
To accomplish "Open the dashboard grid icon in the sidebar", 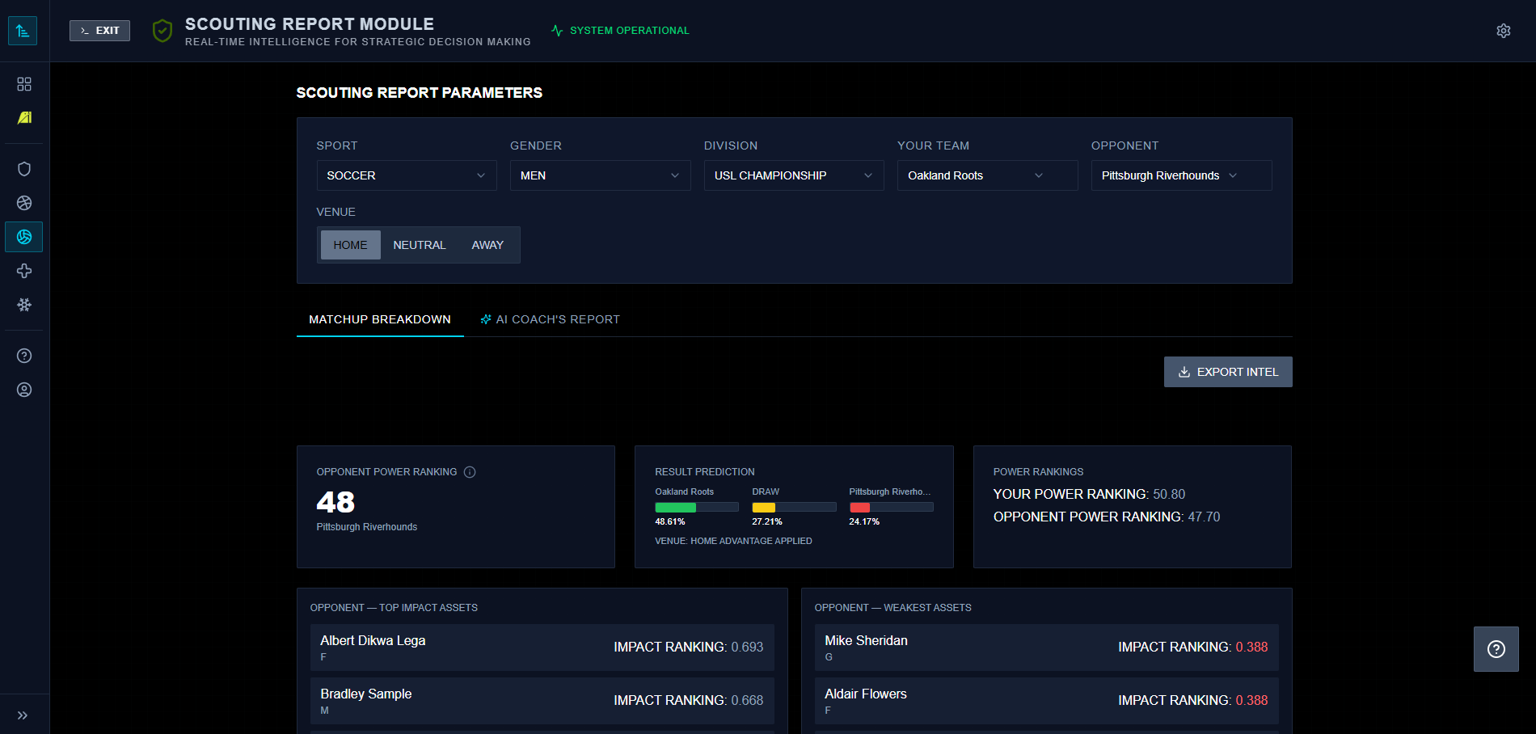I will coord(24,84).
